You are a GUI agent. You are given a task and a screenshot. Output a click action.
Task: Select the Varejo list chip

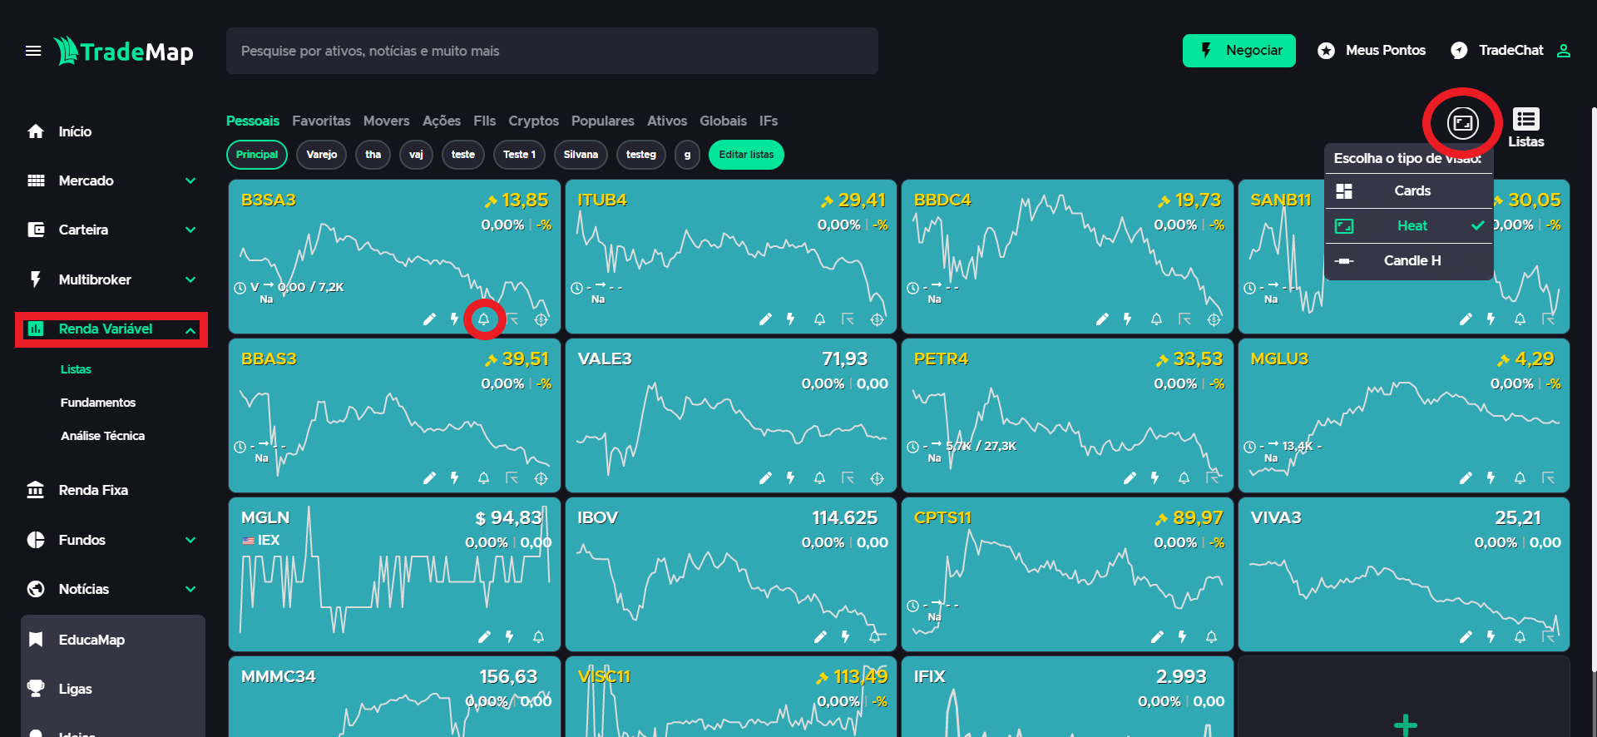point(322,155)
